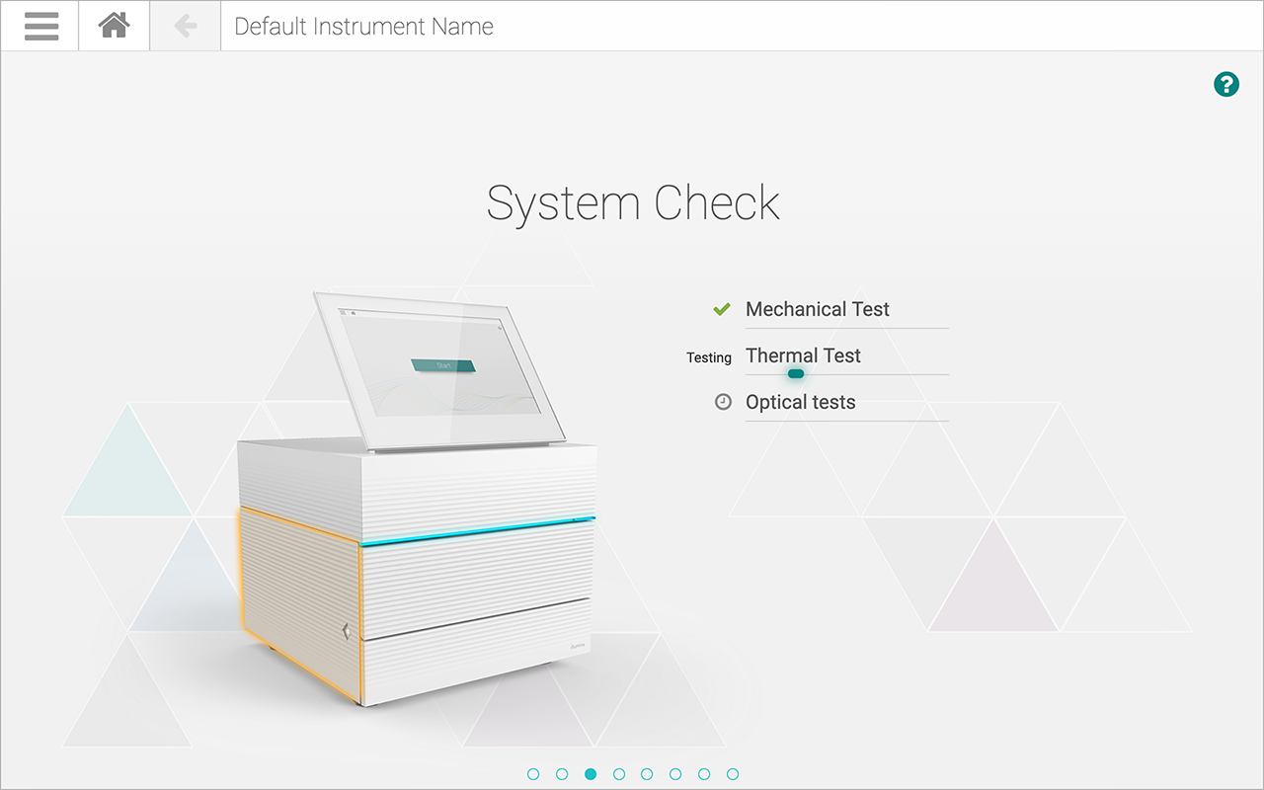Click the back arrow button
Viewport: 1264px width, 790px height.
pyautogui.click(x=186, y=26)
